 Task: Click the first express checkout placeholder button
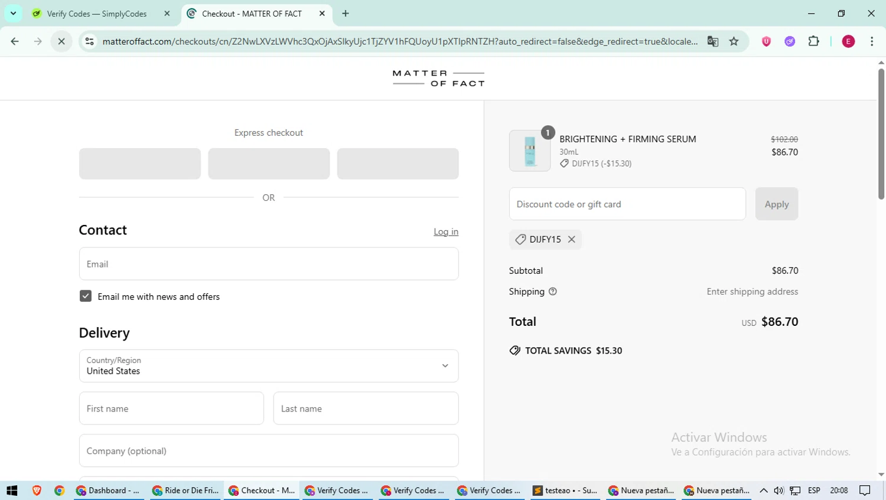tap(140, 164)
